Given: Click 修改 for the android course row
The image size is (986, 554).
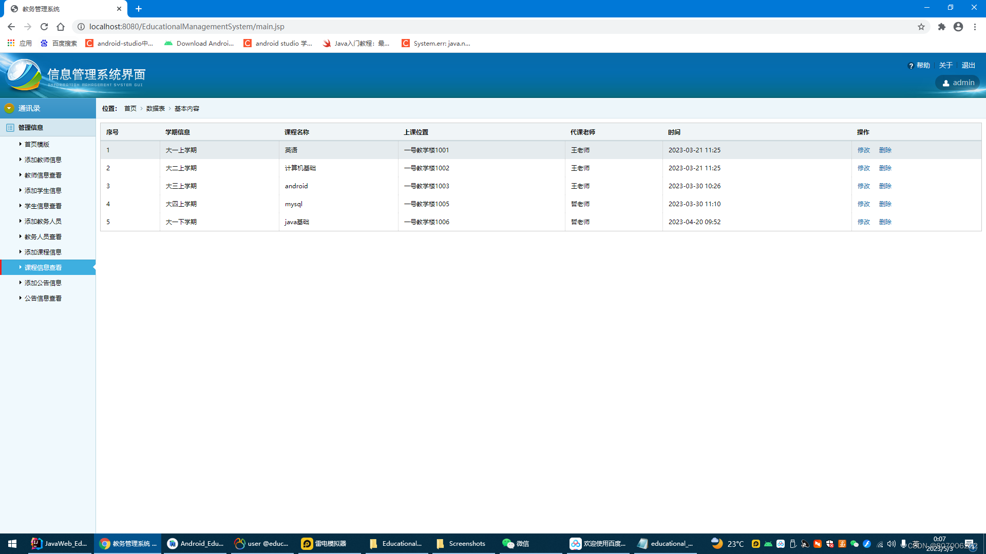Looking at the screenshot, I should click(x=864, y=186).
